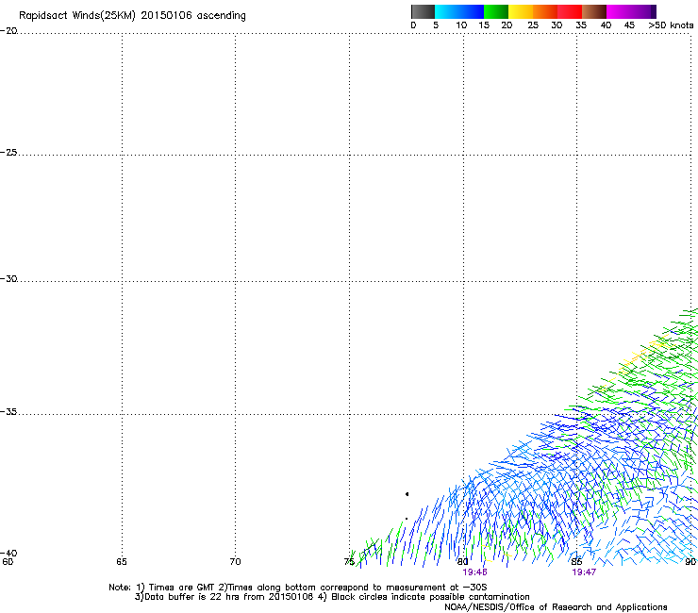The width and height of the screenshot is (698, 613).
Task: Click the magenta 40-45 knots color swatch
Action: point(619,11)
